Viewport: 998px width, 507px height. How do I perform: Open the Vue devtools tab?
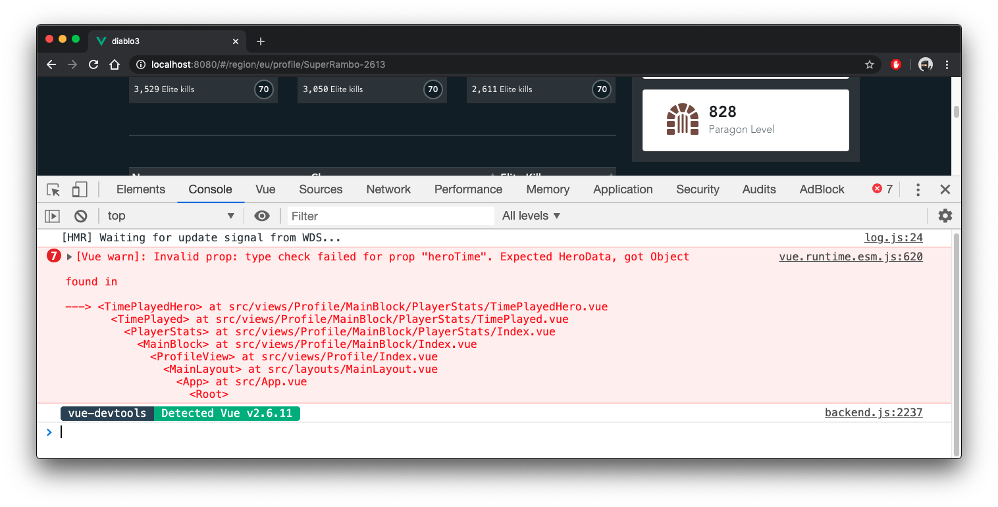[x=265, y=189]
